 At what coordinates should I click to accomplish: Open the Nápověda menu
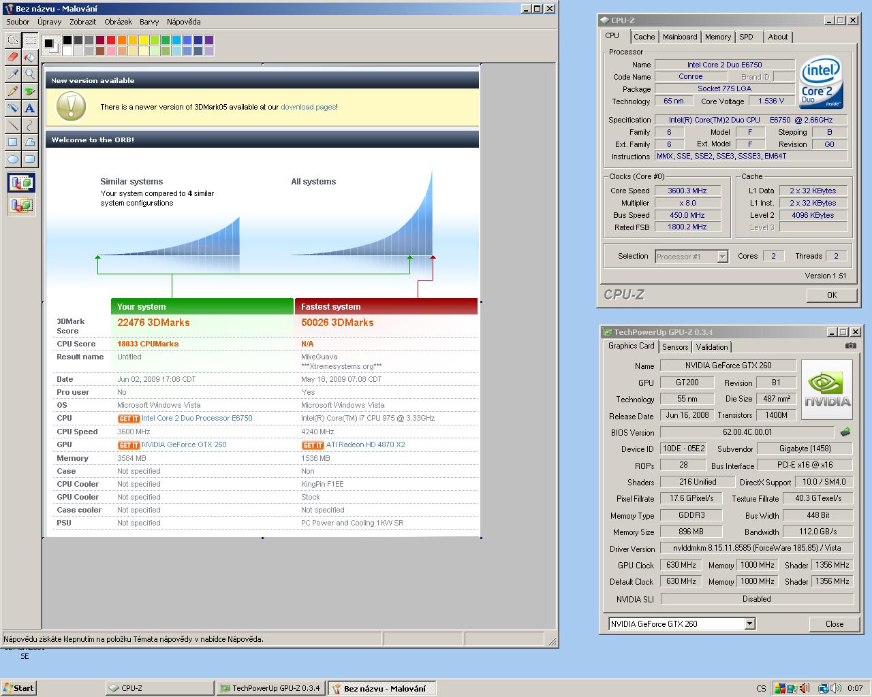183,22
